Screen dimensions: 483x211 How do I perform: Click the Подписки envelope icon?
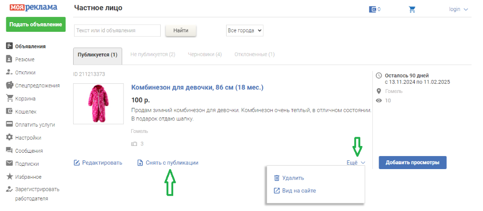point(9,163)
